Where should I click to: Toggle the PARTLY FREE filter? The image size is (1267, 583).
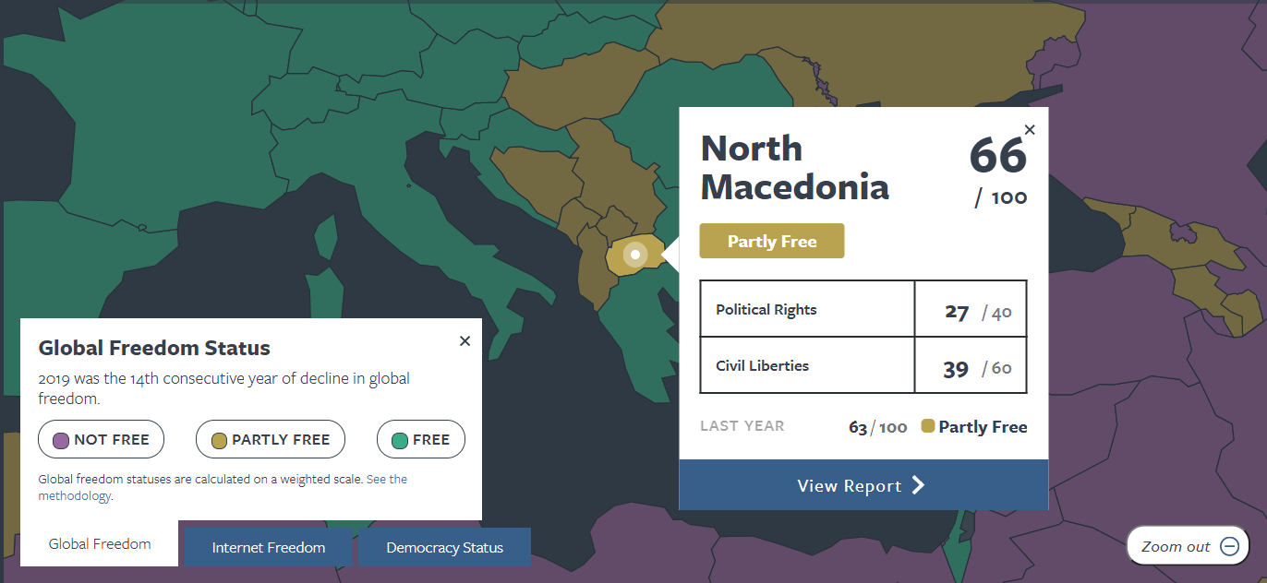tap(271, 440)
